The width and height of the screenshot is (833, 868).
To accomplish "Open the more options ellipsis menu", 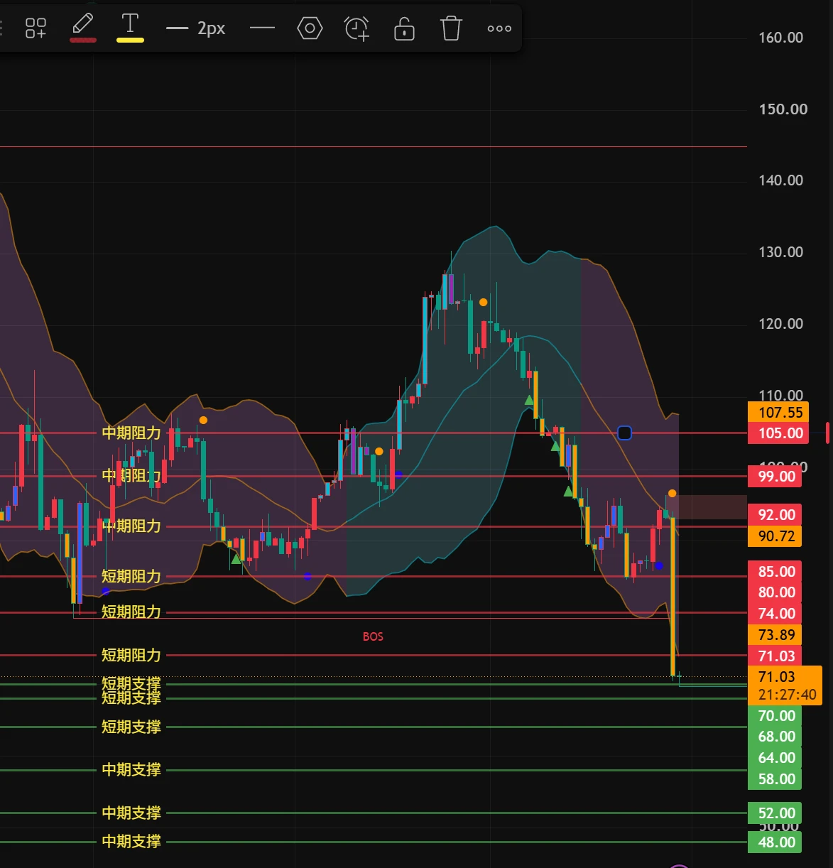I will coord(499,29).
